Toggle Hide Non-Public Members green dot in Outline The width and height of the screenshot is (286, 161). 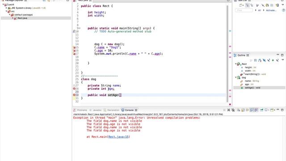pos(273,60)
